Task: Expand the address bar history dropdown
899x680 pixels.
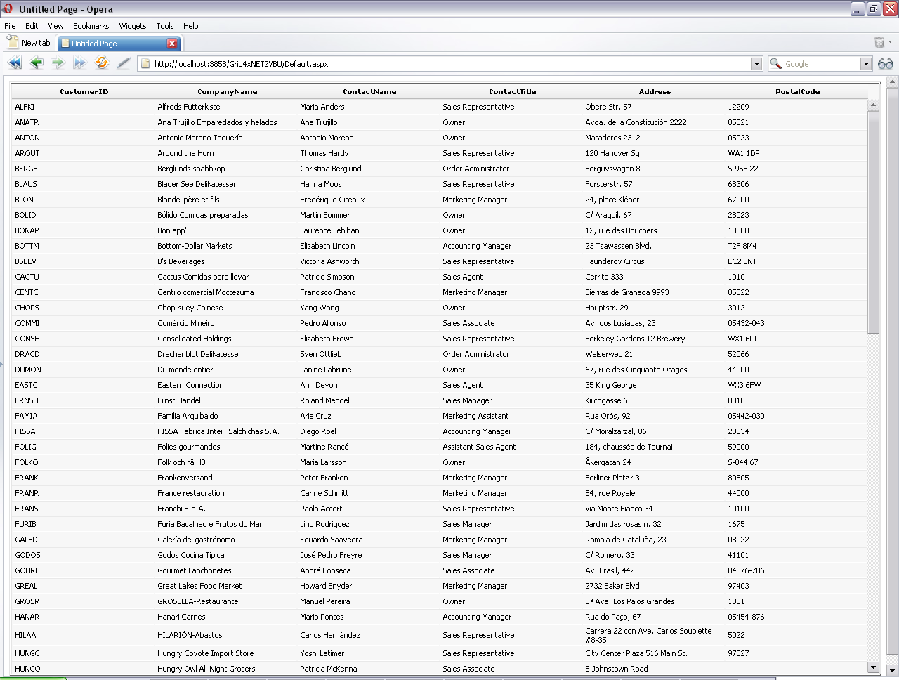Action: [756, 64]
